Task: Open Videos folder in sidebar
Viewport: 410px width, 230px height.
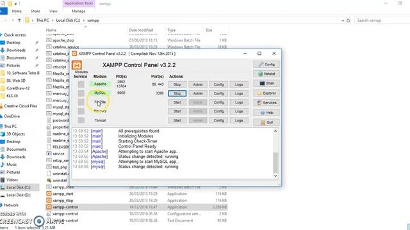Action: 12,180
